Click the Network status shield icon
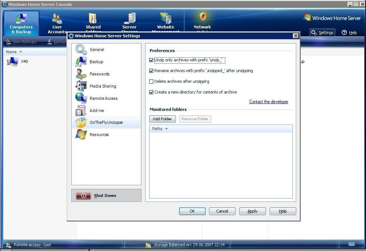Viewport: 366px width, 251px height. click(x=203, y=17)
